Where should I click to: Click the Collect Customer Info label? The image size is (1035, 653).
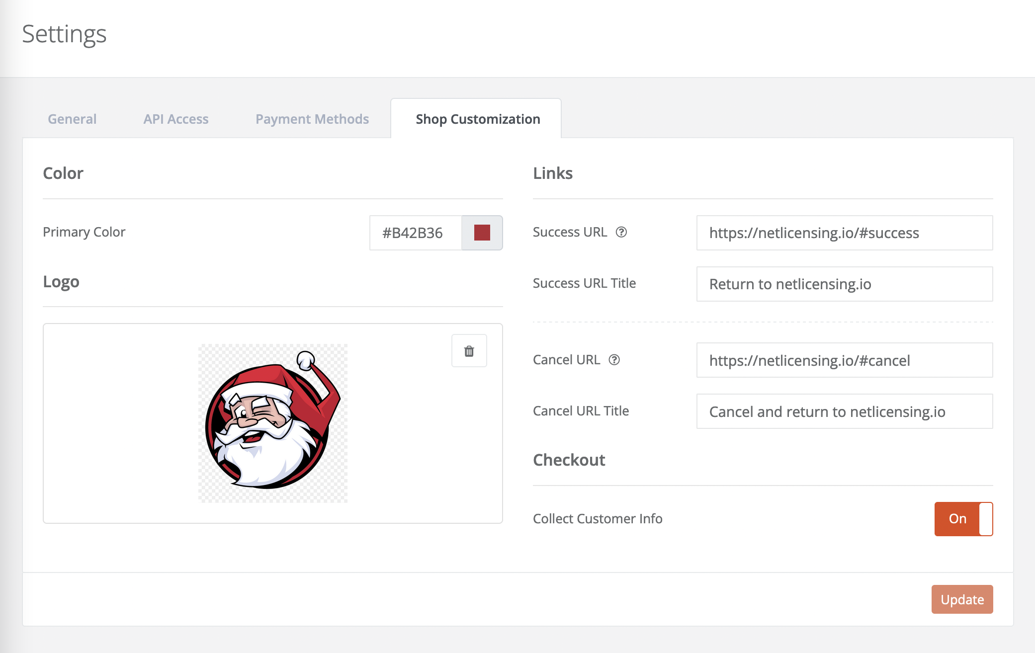598,519
